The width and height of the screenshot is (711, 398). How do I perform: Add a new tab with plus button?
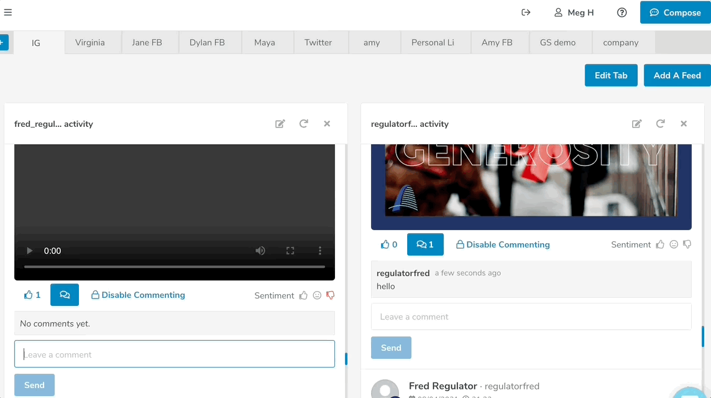(2, 42)
